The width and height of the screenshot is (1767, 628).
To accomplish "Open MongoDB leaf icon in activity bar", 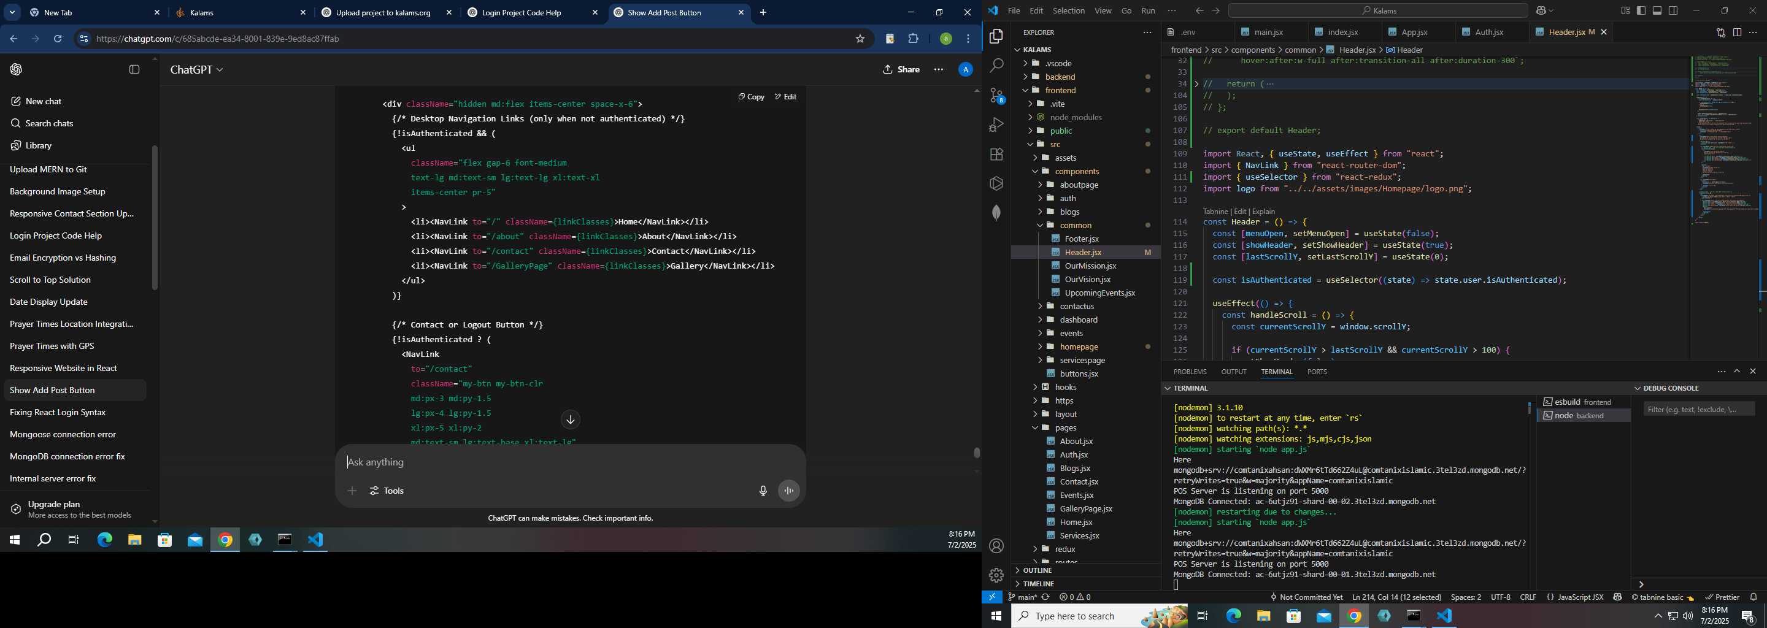I will 996,213.
